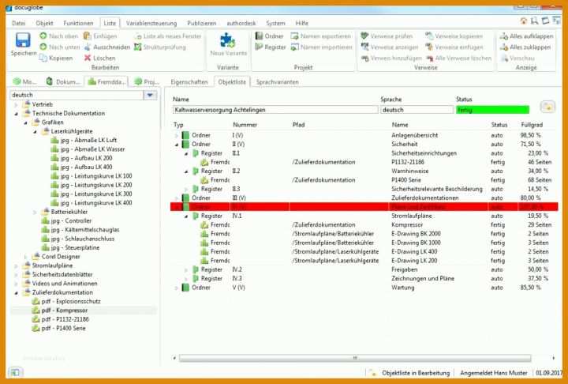This screenshot has height=384, width=568.
Task: Click Verweise kopieren
Action: tap(454, 36)
